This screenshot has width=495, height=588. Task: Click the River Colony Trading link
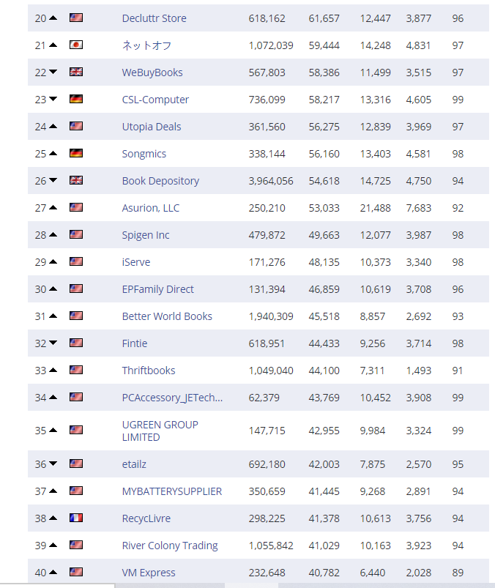click(170, 546)
